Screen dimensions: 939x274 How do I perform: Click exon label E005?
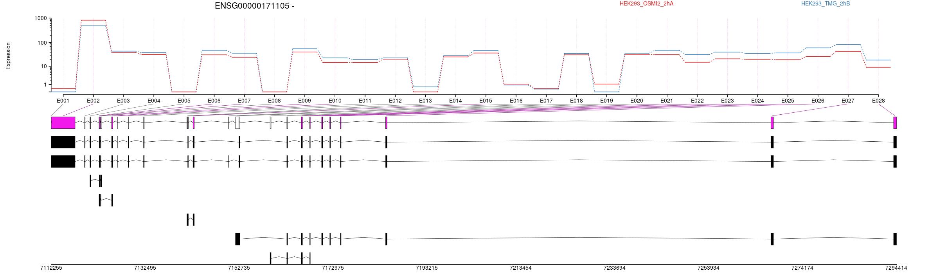coord(184,101)
